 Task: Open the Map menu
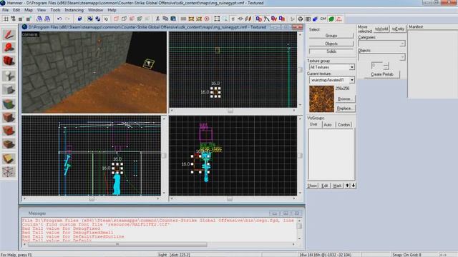point(29,10)
